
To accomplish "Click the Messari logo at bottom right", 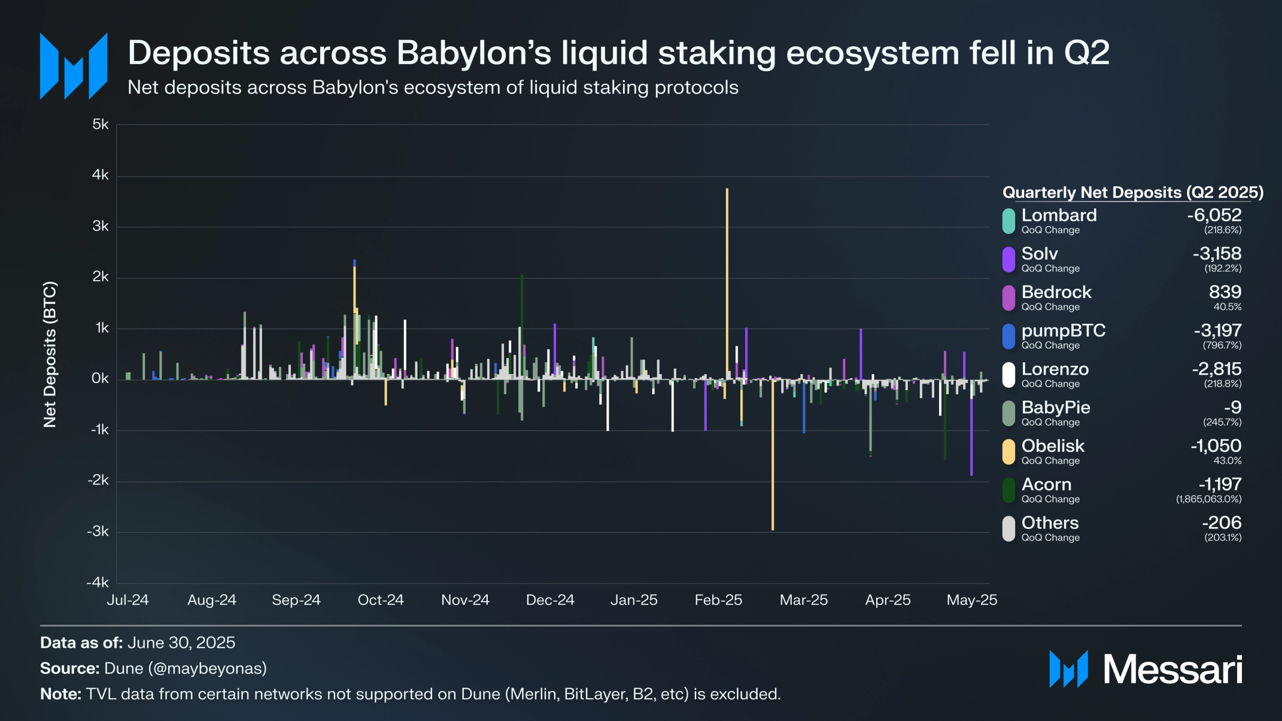I will point(1146,669).
